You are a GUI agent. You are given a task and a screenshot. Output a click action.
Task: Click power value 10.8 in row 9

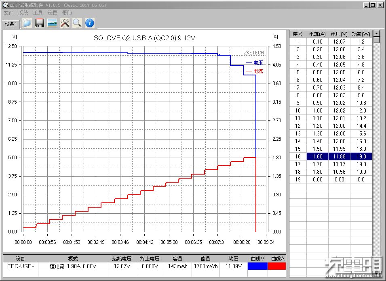[x=361, y=103]
